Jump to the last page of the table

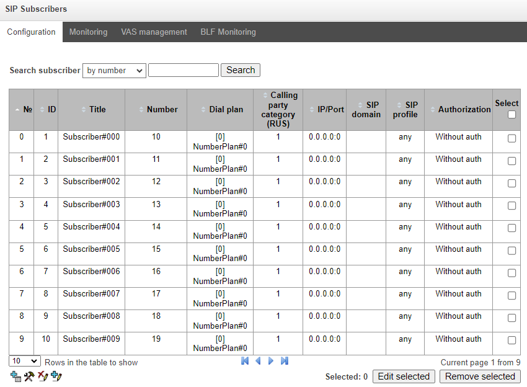285,361
